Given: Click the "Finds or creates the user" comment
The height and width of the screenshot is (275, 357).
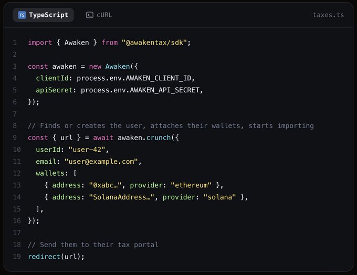Looking at the screenshot, I should [171, 125].
